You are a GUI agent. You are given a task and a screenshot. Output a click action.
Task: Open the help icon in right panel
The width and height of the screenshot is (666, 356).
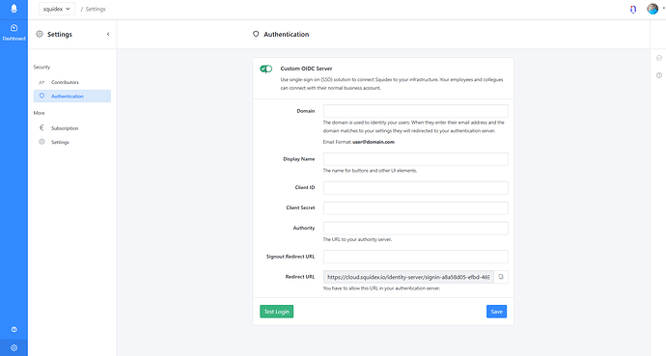(x=659, y=75)
